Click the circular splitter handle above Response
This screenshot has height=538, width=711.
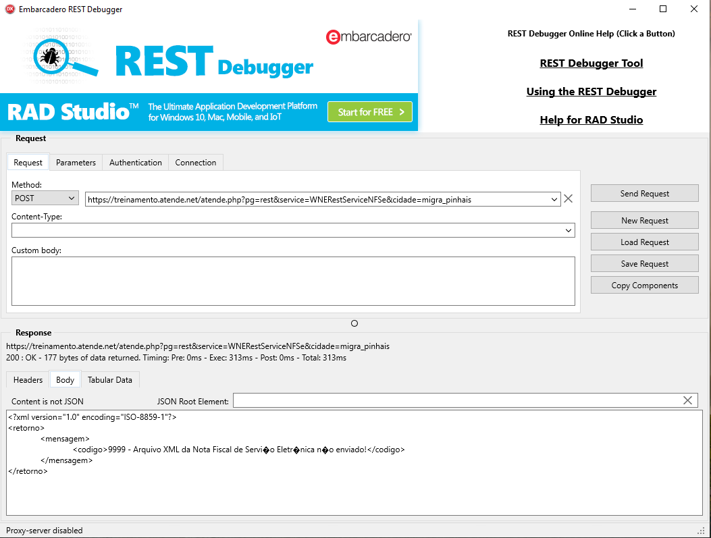point(354,323)
